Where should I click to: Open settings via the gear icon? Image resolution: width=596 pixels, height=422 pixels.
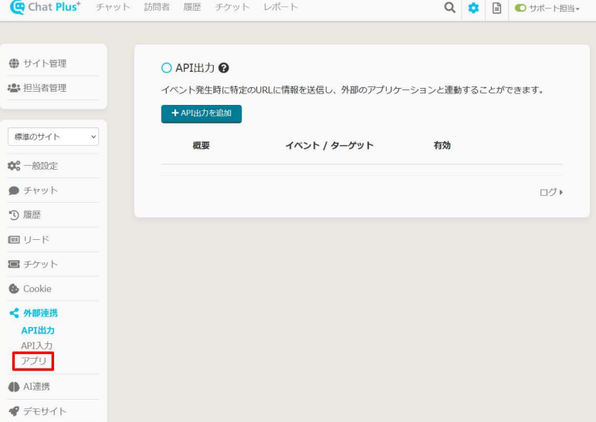(x=472, y=8)
